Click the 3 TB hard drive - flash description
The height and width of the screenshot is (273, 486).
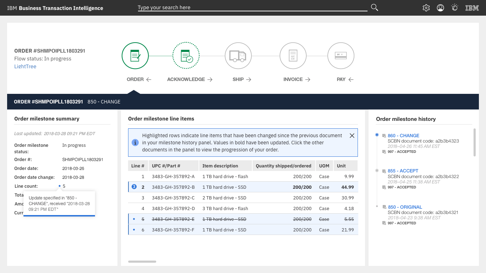pyautogui.click(x=225, y=208)
